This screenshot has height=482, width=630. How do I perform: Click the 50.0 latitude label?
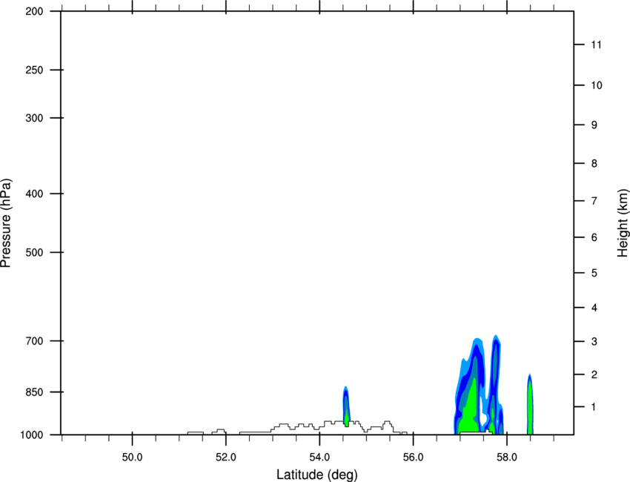pos(132,458)
